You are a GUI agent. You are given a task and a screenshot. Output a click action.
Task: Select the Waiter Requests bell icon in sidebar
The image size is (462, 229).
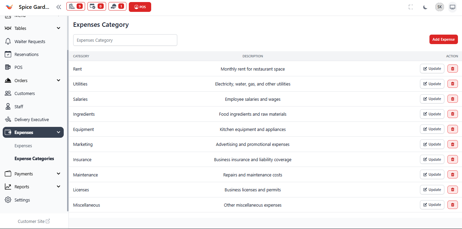pyautogui.click(x=8, y=41)
